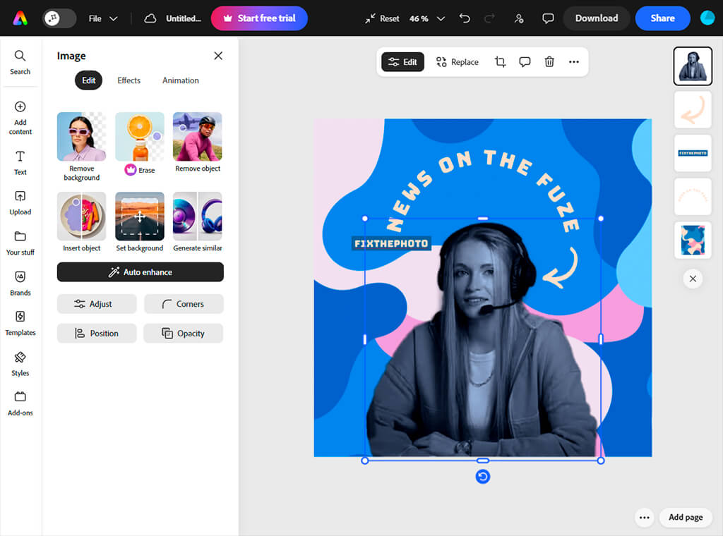Viewport: 723px width, 536px height.
Task: Select the curved arrow graphic on canvas
Action: 561,267
